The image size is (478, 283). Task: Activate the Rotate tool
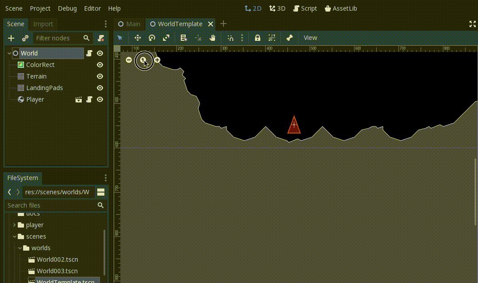click(x=151, y=38)
